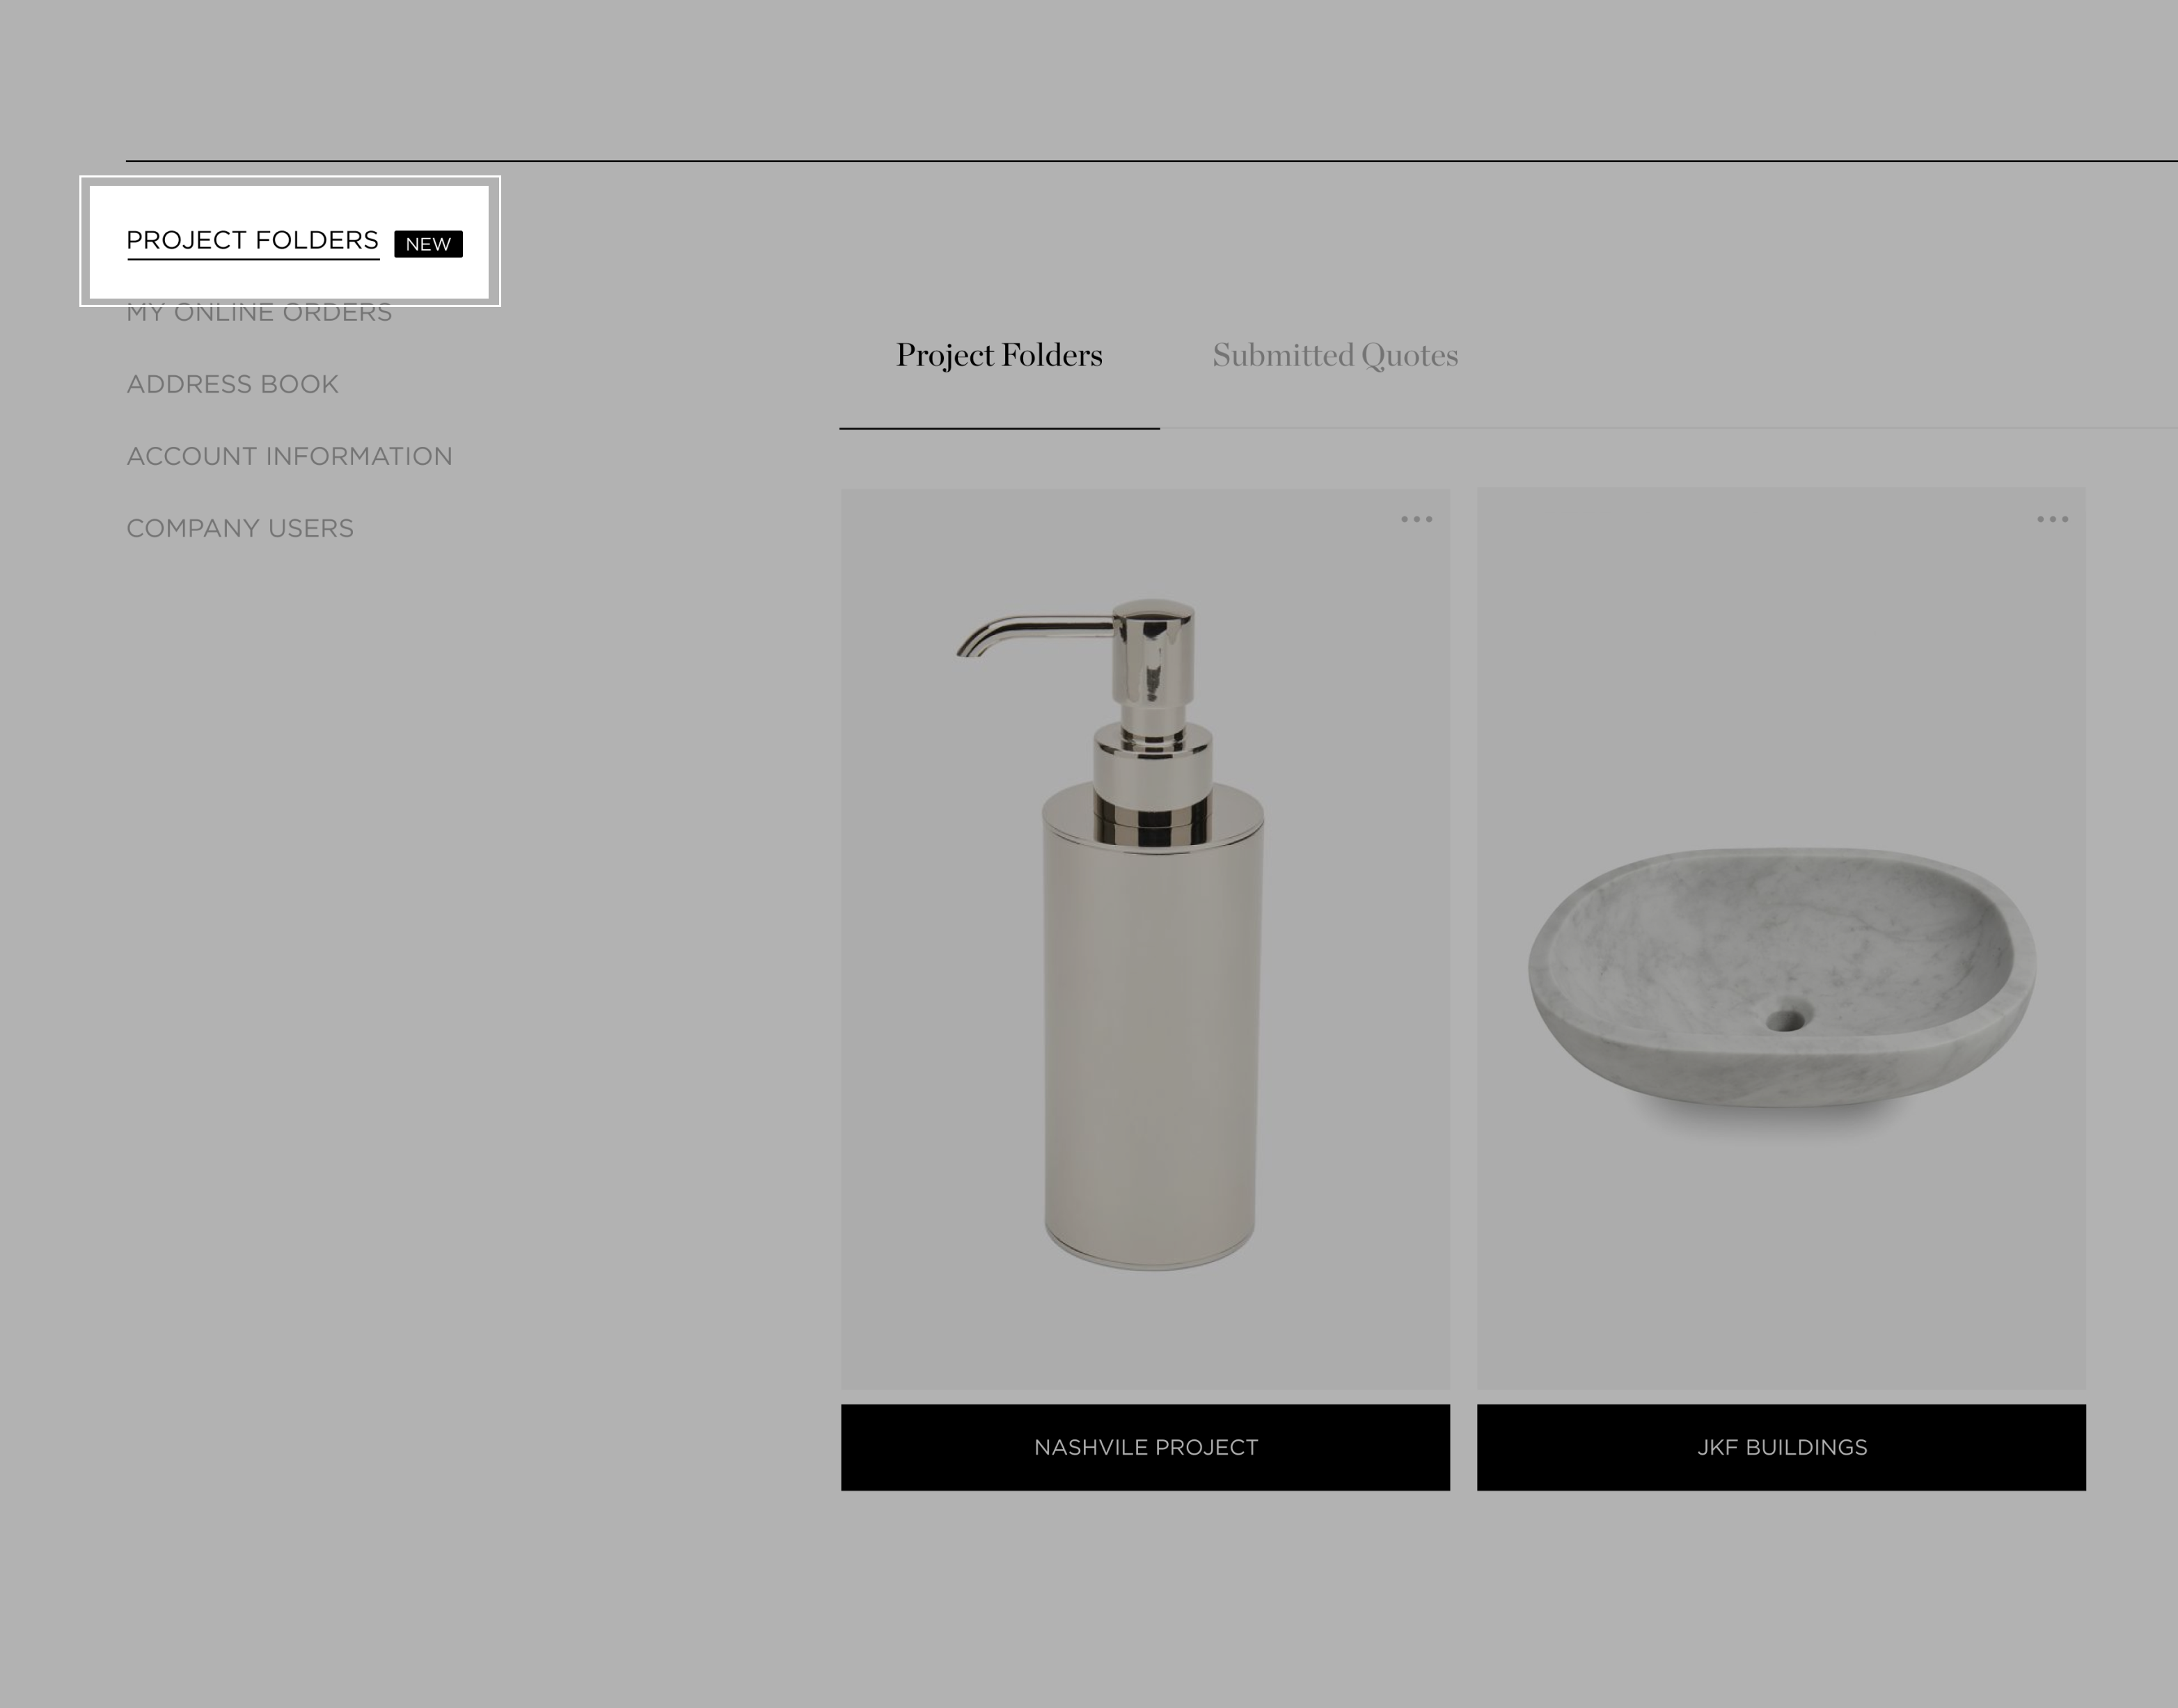Screen dimensions: 2178x1708
Task: Open Project Folders in the sidebar
Action: coord(252,241)
